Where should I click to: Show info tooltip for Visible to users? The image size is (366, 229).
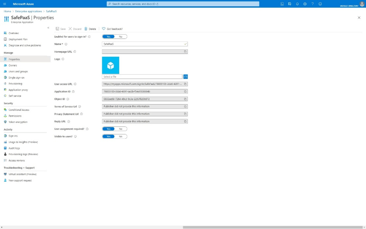pyautogui.click(x=75, y=136)
